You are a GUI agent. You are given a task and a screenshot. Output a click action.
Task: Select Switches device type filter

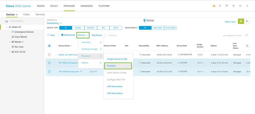[x=91, y=28]
